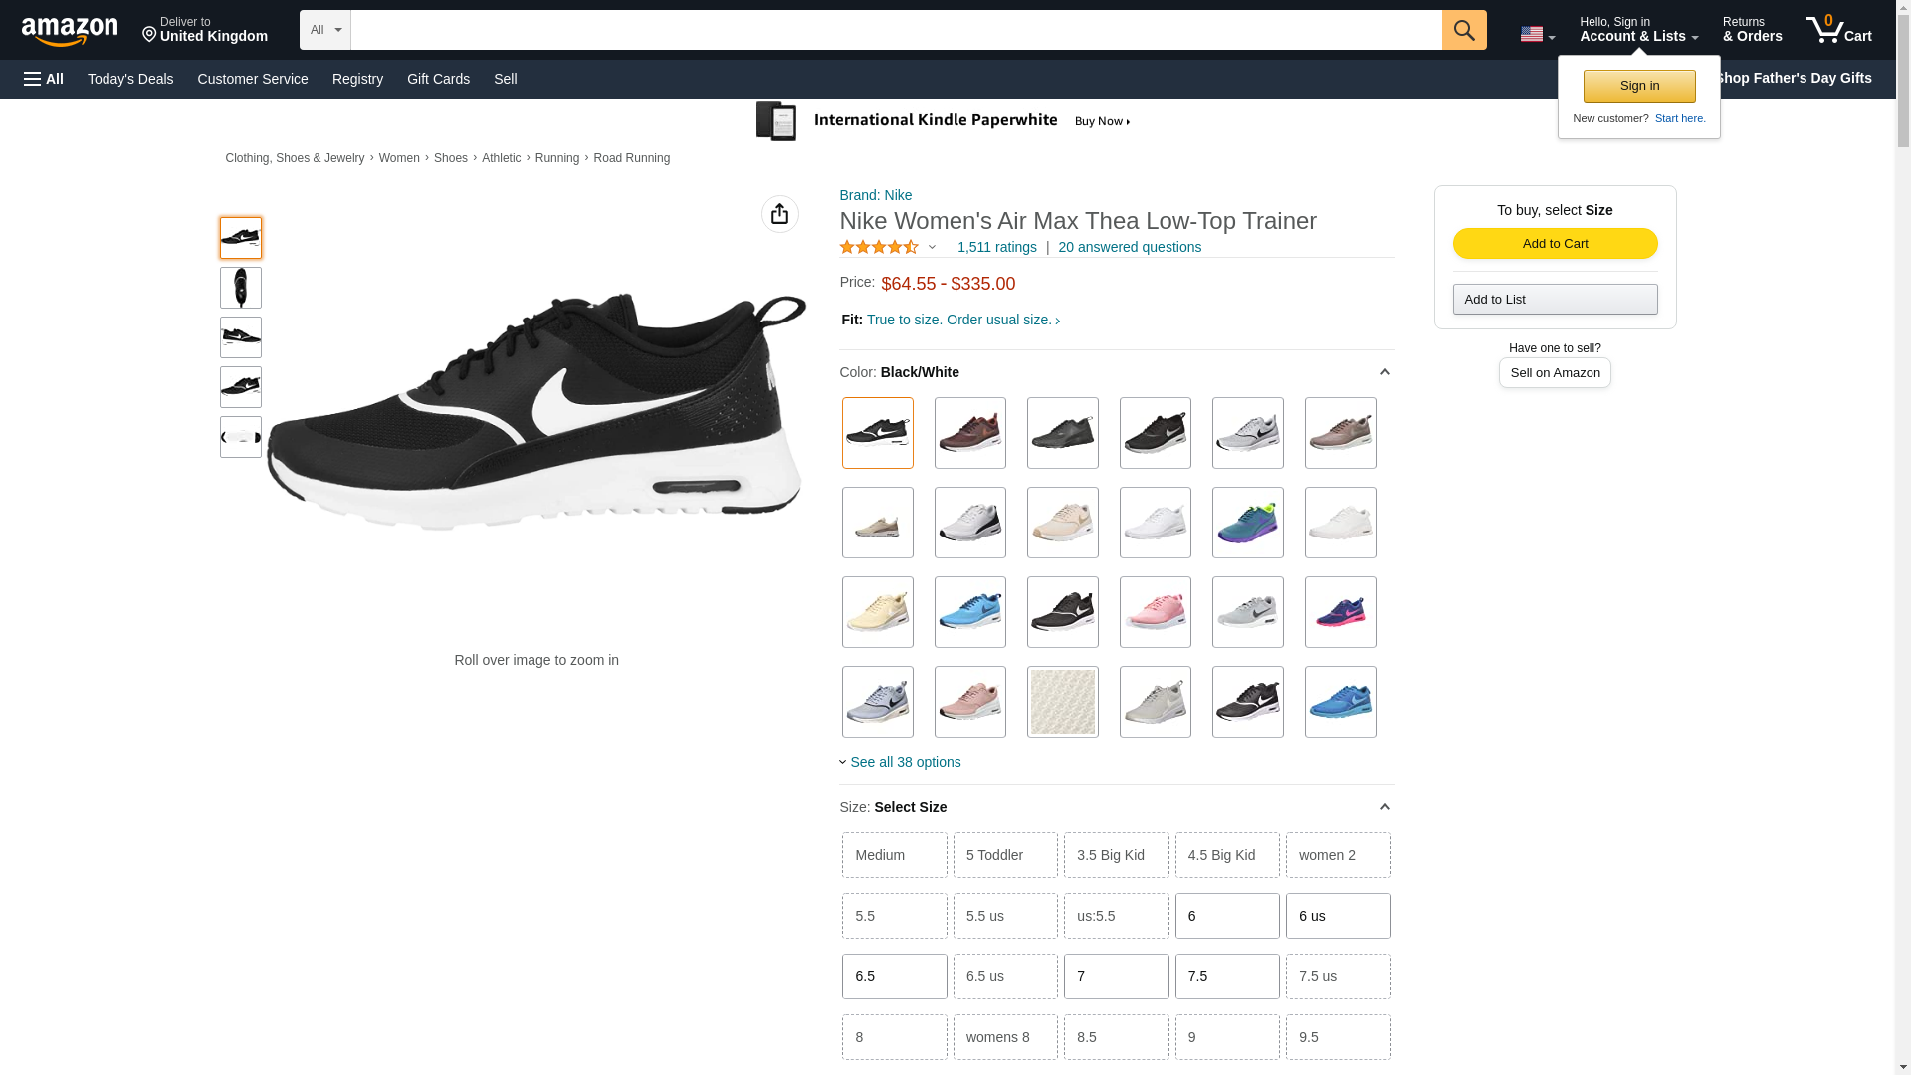The width and height of the screenshot is (1911, 1075).
Task: Open Today's Deals menu item
Action: 130,79
